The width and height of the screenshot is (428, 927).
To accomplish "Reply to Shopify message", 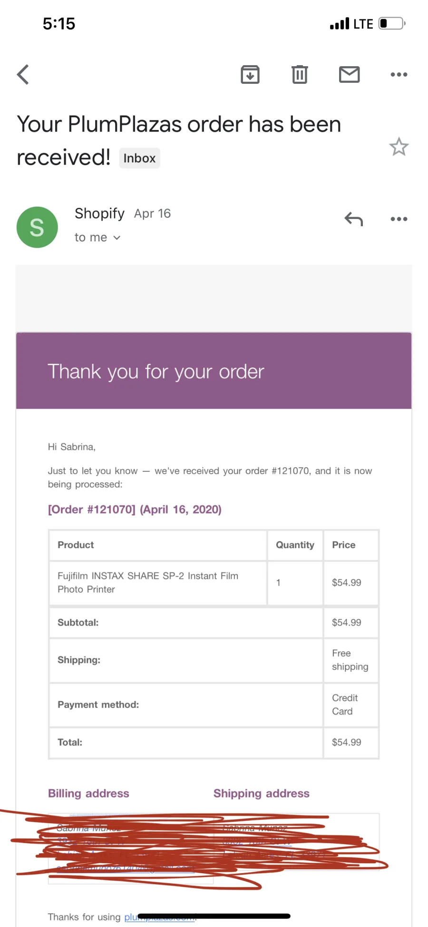I will [x=354, y=219].
